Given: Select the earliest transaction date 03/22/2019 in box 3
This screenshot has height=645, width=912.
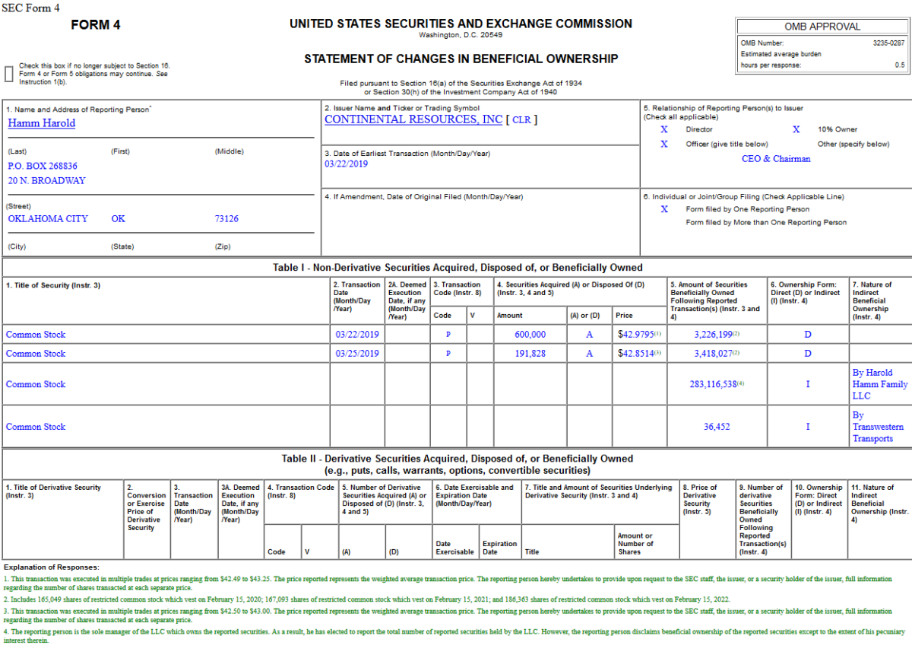Looking at the screenshot, I should pyautogui.click(x=346, y=164).
